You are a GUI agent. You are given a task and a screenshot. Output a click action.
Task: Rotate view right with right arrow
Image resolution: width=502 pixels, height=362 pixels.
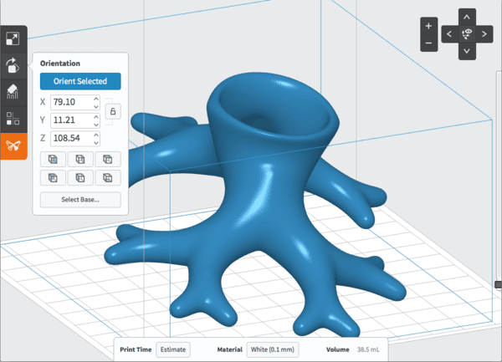point(484,34)
